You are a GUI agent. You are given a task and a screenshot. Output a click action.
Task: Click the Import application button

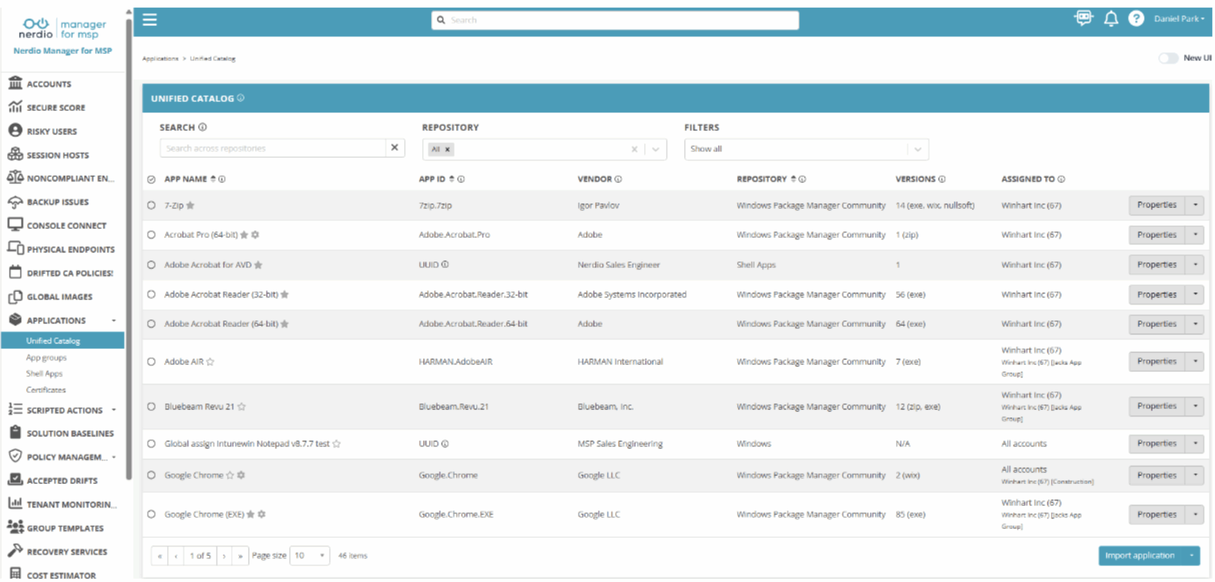[1140, 555]
